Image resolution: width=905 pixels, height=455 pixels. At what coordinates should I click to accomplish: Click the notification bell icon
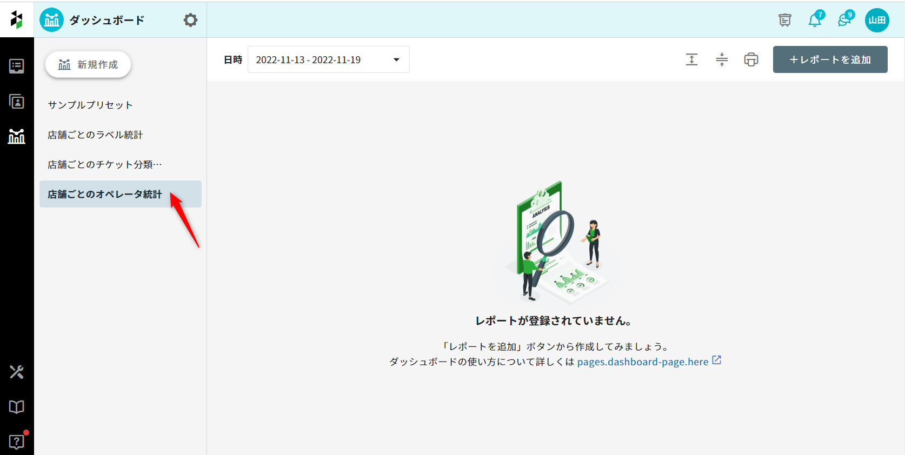(815, 20)
